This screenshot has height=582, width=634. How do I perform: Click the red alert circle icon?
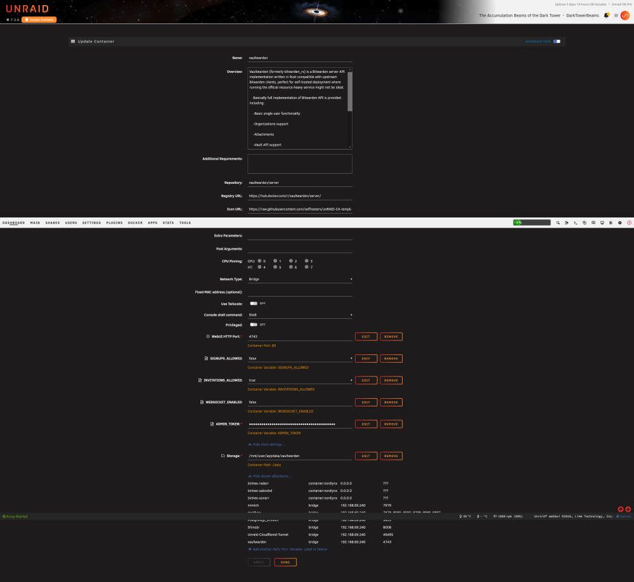click(629, 223)
